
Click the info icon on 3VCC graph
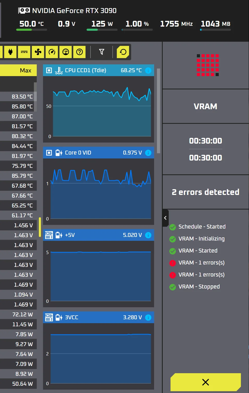pos(148,317)
